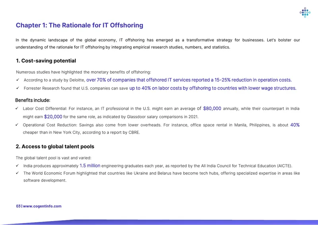The height and width of the screenshot is (225, 318).
Task: Click highlighted 15-25% reduction in operation costs text
Action: click(253, 80)
